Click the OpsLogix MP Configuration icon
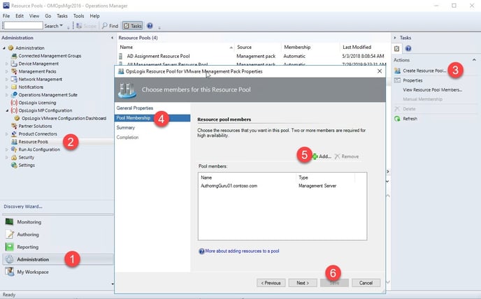This screenshot has height=299, width=481. [x=14, y=110]
